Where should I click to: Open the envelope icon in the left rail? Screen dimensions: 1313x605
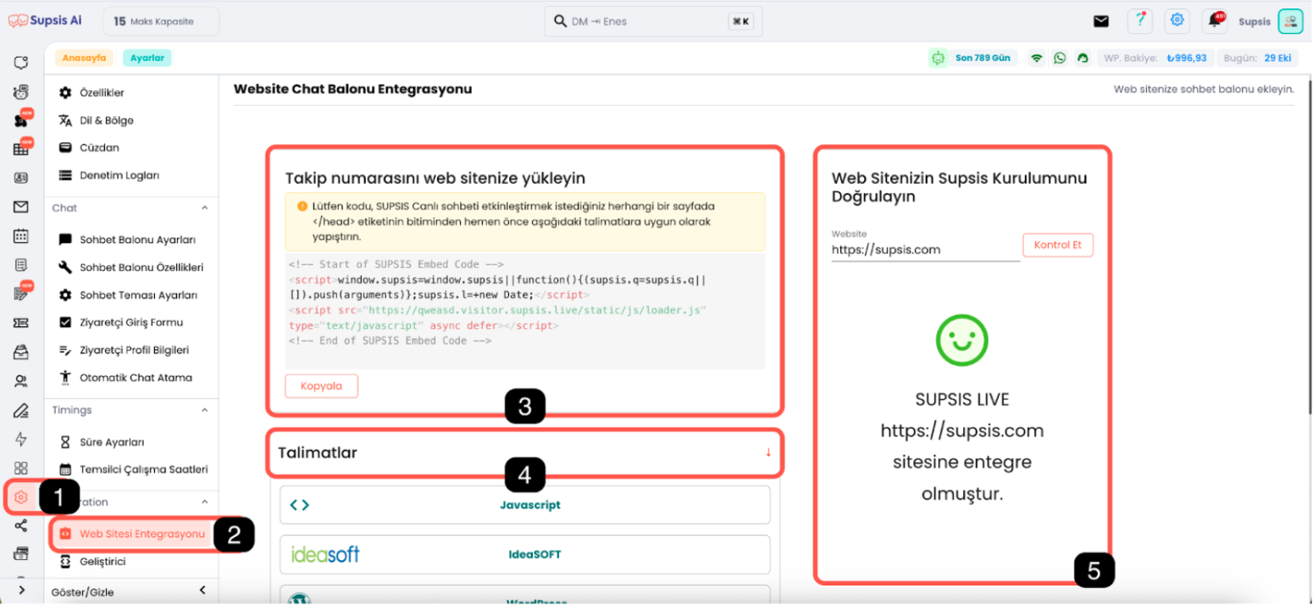click(x=21, y=207)
